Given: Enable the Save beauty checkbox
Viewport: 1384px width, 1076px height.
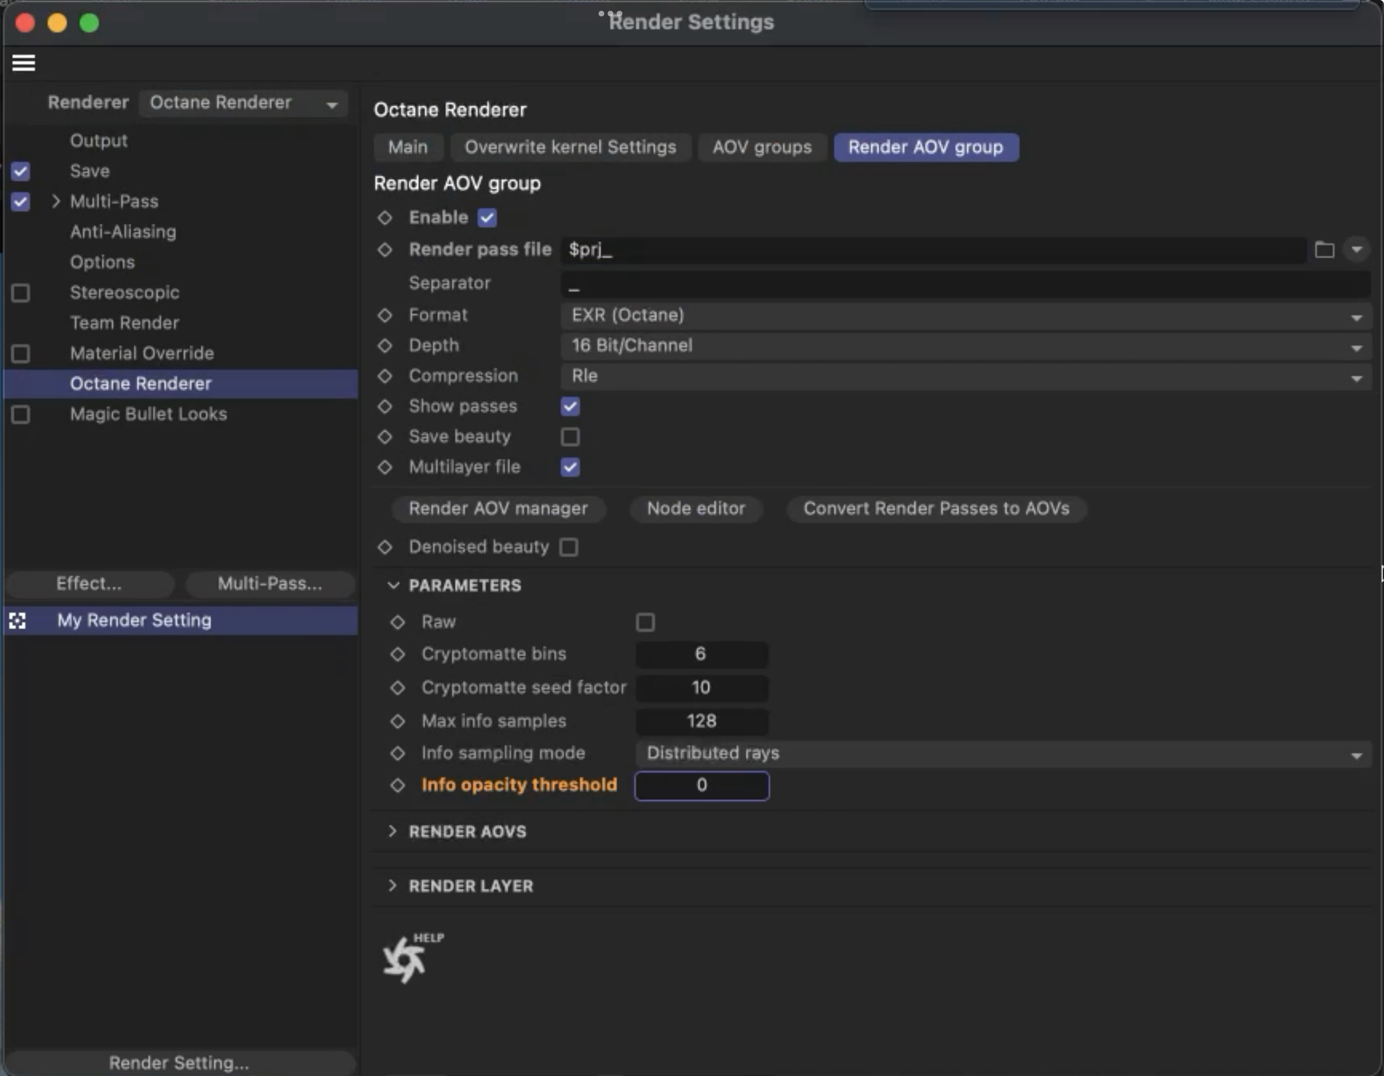Looking at the screenshot, I should [570, 437].
